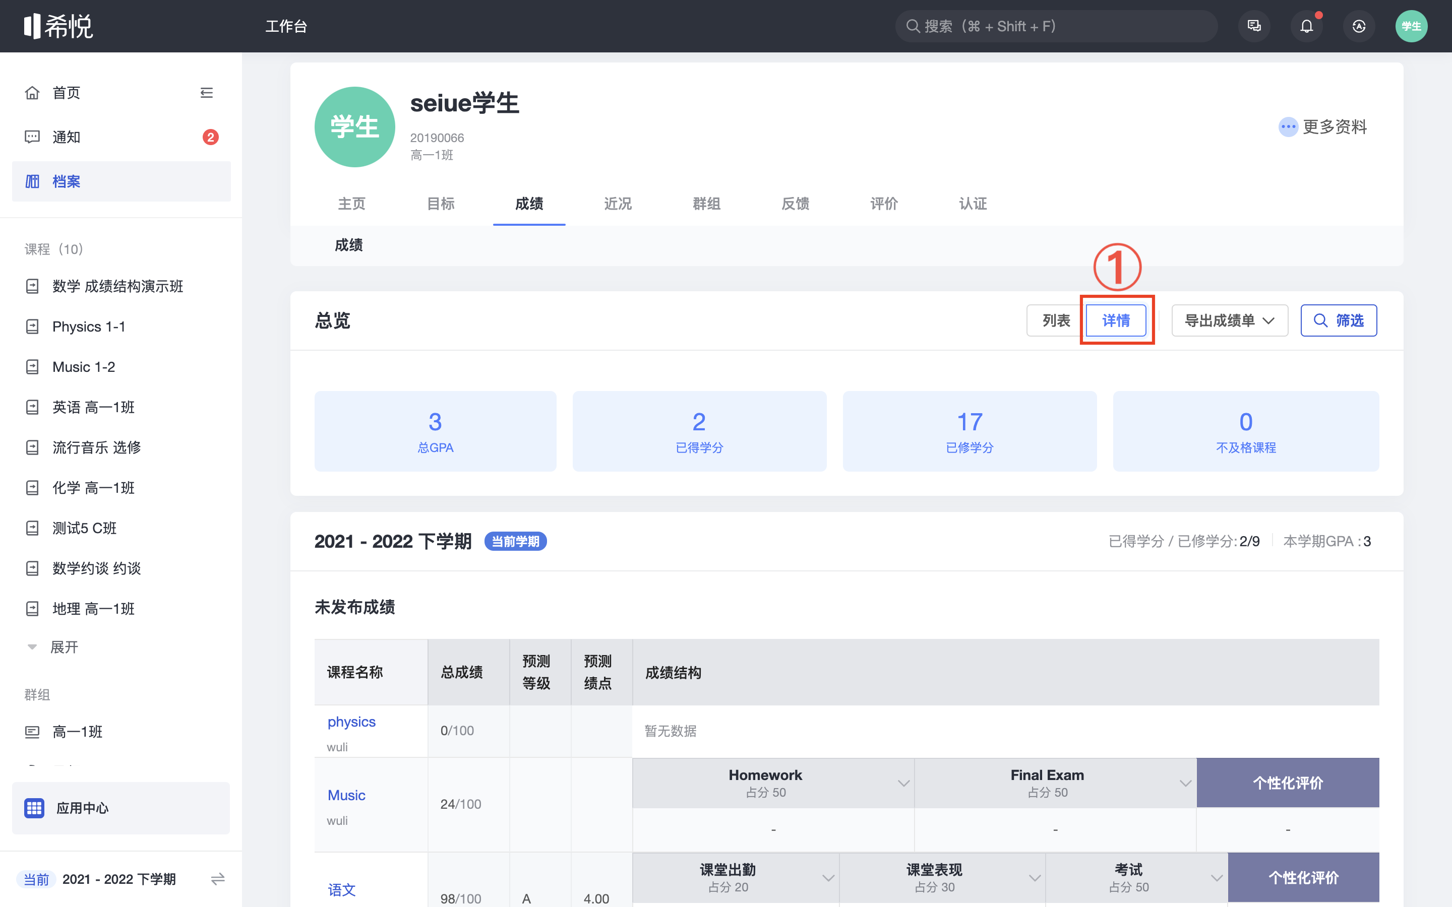Image resolution: width=1452 pixels, height=907 pixels.
Task: Click course icon beside 数学约谈 约谈
Action: (x=32, y=568)
